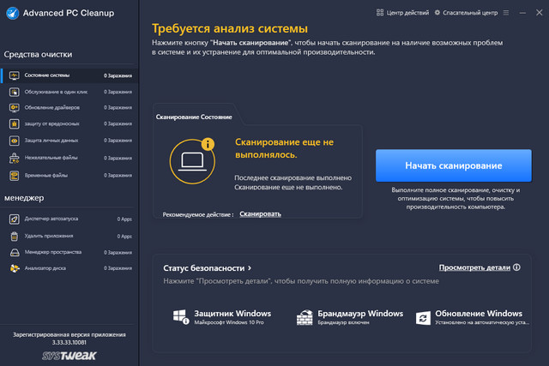Open the Обновление драйверов icon
Image resolution: width=549 pixels, height=366 pixels.
(14, 108)
